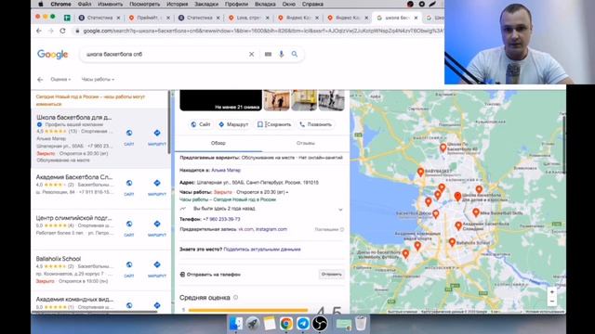Open the История menu

[178, 4]
